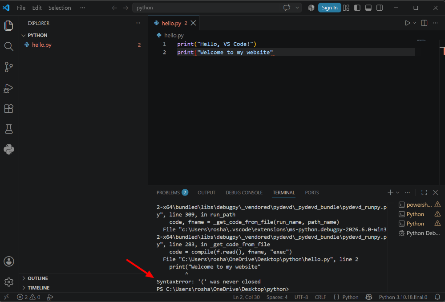This screenshot has height=302, width=445.
Task: Open Run and Debug view
Action: [x=8, y=88]
